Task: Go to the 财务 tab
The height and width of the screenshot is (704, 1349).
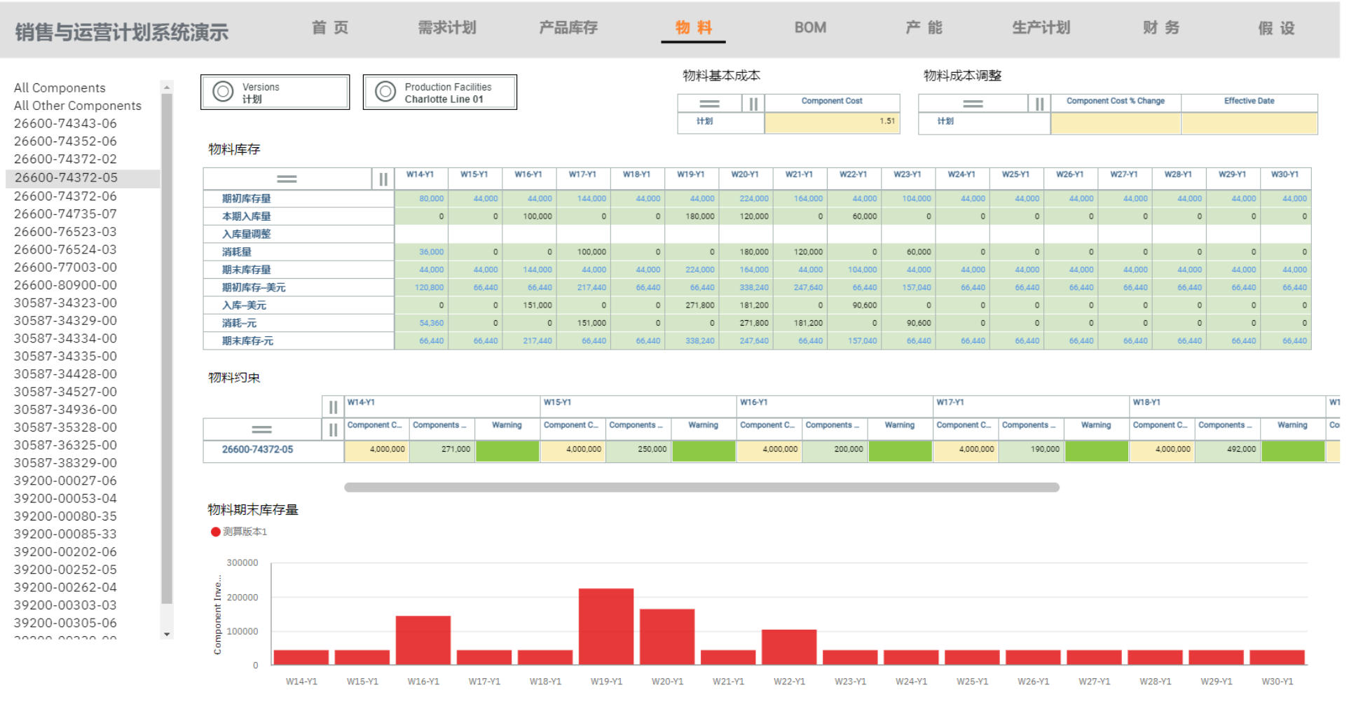Action: pos(1160,28)
